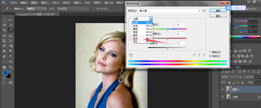Open the preset options menu icon

pos(205,11)
